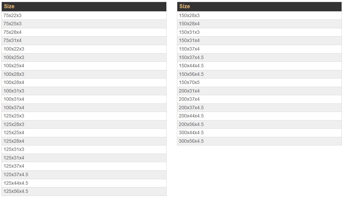Click the 125x56x4.5 table row
Screen dimensions: 346x198
click(16, 191)
